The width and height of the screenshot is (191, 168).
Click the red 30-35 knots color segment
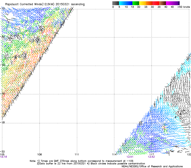pos(156,3)
